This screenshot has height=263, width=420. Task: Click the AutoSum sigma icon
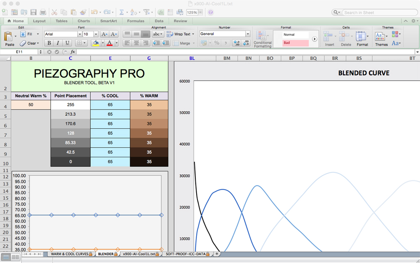(x=121, y=13)
